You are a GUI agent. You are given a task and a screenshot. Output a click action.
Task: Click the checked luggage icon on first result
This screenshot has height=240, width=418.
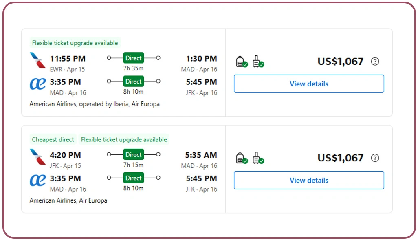(x=257, y=61)
